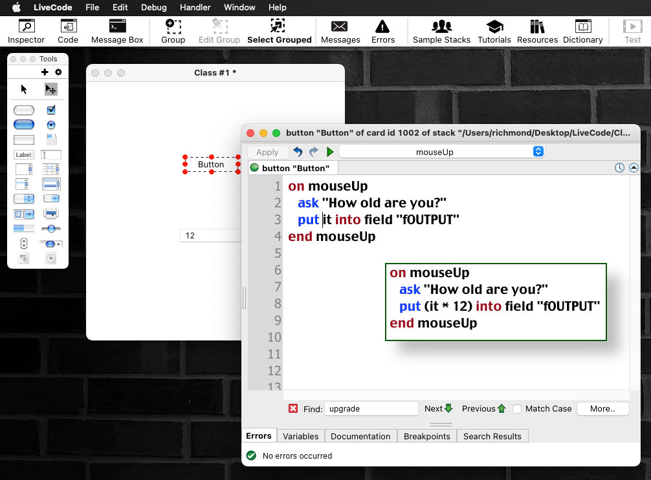Click the green run arrow in script editor
Image resolution: width=651 pixels, height=480 pixels.
coord(330,152)
